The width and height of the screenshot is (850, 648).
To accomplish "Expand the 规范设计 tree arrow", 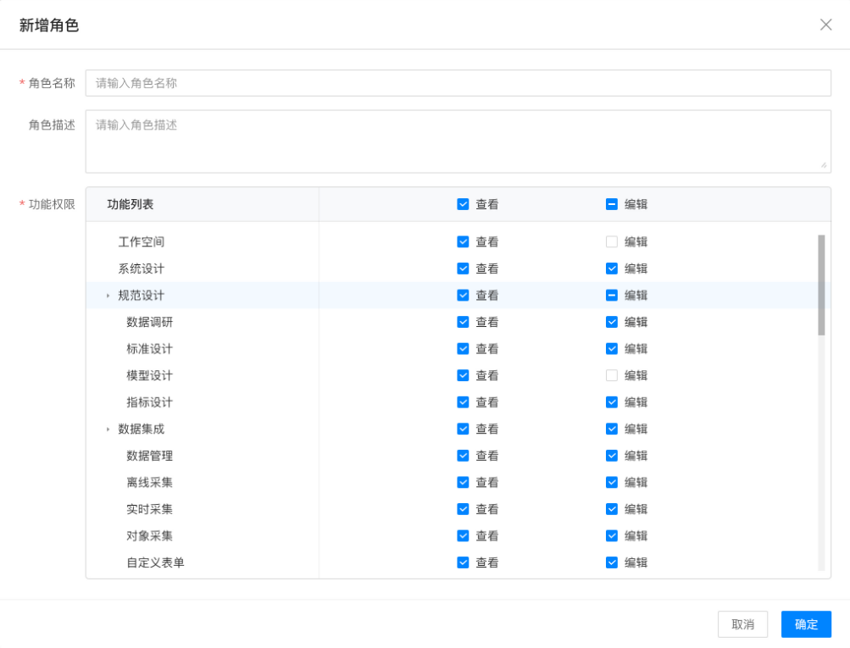I will click(108, 296).
